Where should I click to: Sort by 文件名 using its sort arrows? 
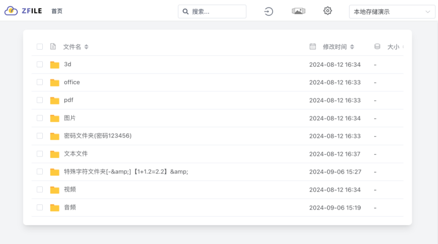pos(86,47)
